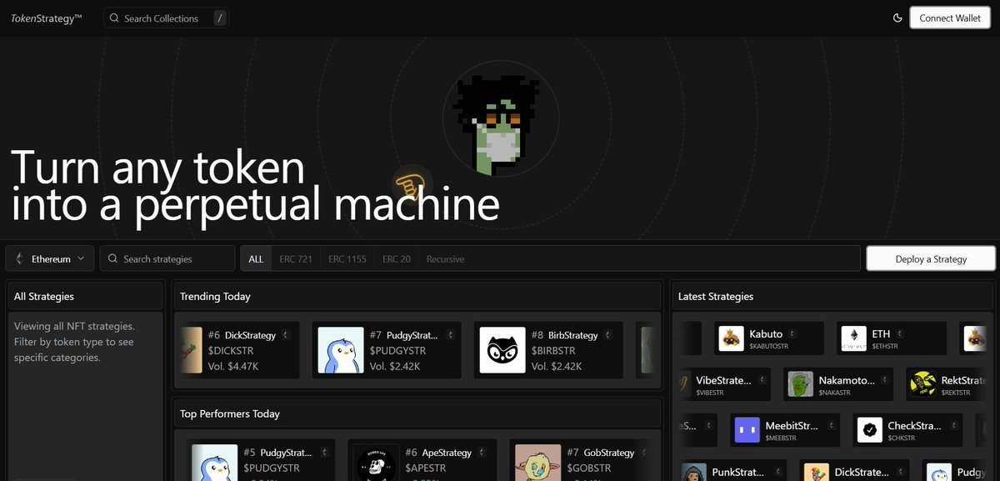This screenshot has height=481, width=1000.
Task: Select the ALL filter tab
Action: pyautogui.click(x=256, y=258)
